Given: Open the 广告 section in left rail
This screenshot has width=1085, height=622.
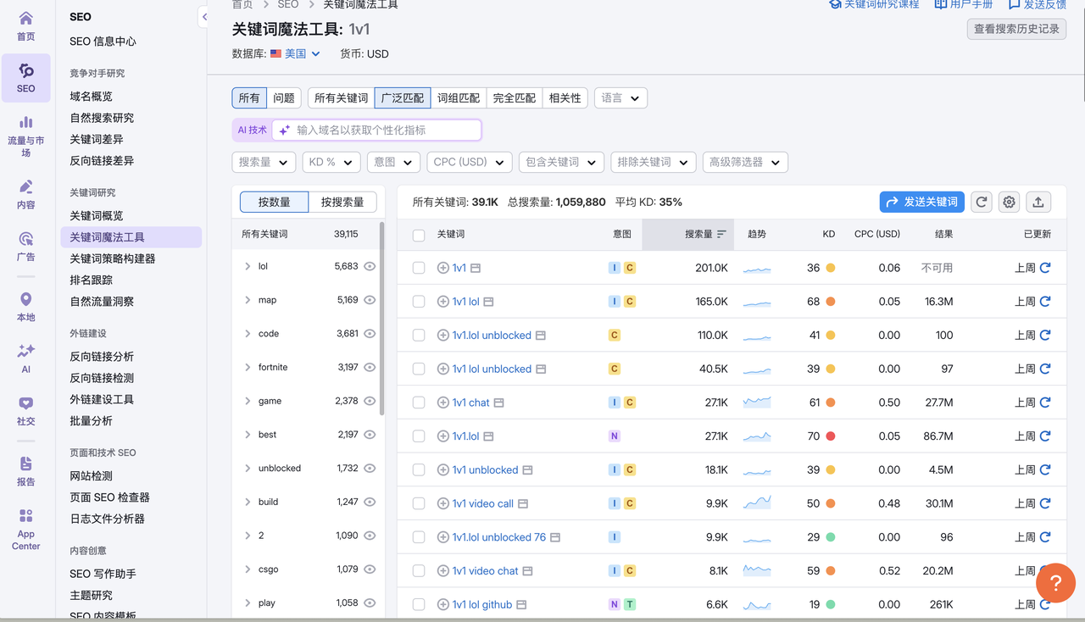Looking at the screenshot, I should click(26, 246).
